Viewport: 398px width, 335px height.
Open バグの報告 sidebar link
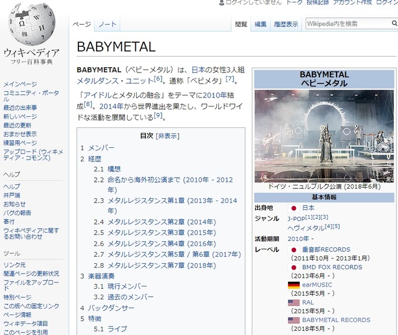coord(17,213)
